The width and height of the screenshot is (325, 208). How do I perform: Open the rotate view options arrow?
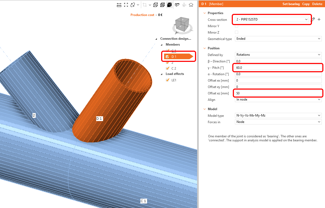click(138, 5)
